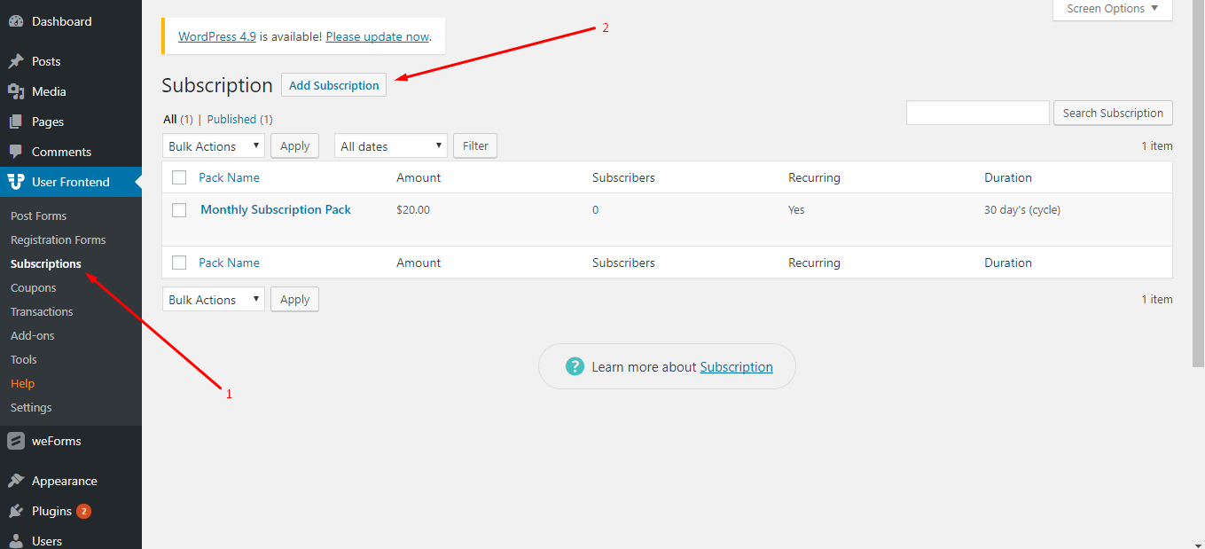Click the Published filter link
The width and height of the screenshot is (1205, 549).
tap(232, 119)
